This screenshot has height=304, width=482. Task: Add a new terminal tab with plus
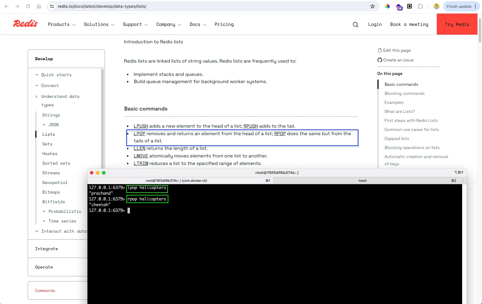click(x=463, y=181)
